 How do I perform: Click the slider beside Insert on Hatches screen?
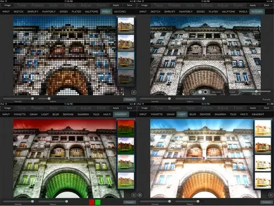(x=256, y=92)
